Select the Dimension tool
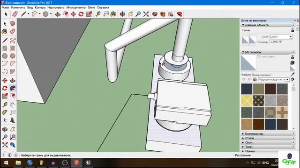 click(x=13, y=105)
